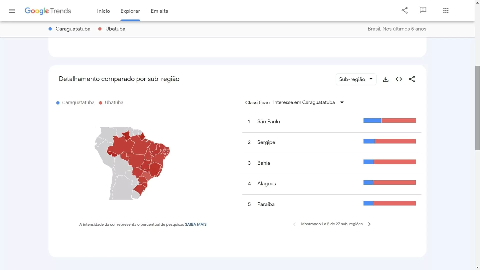Share the sub-region breakdown card
The image size is (480, 270).
(412, 79)
